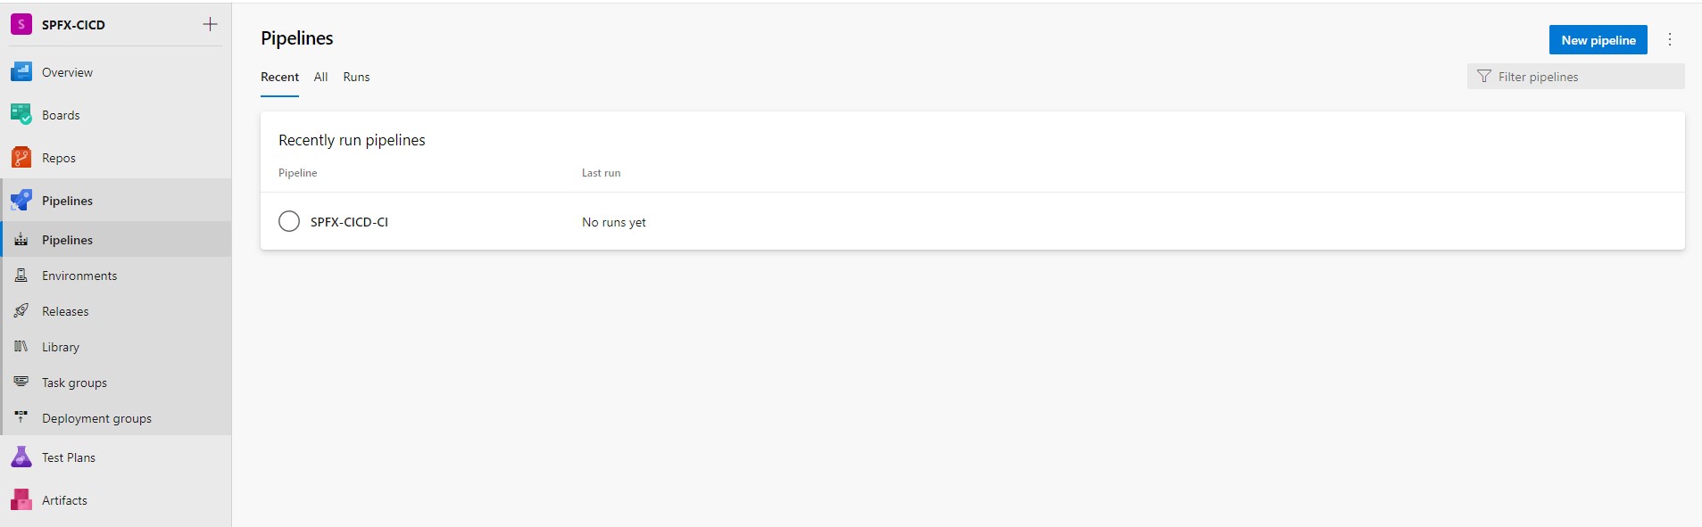Image resolution: width=1702 pixels, height=527 pixels.
Task: Open the SPFX-CICD-CI pipeline link
Action: (x=349, y=222)
